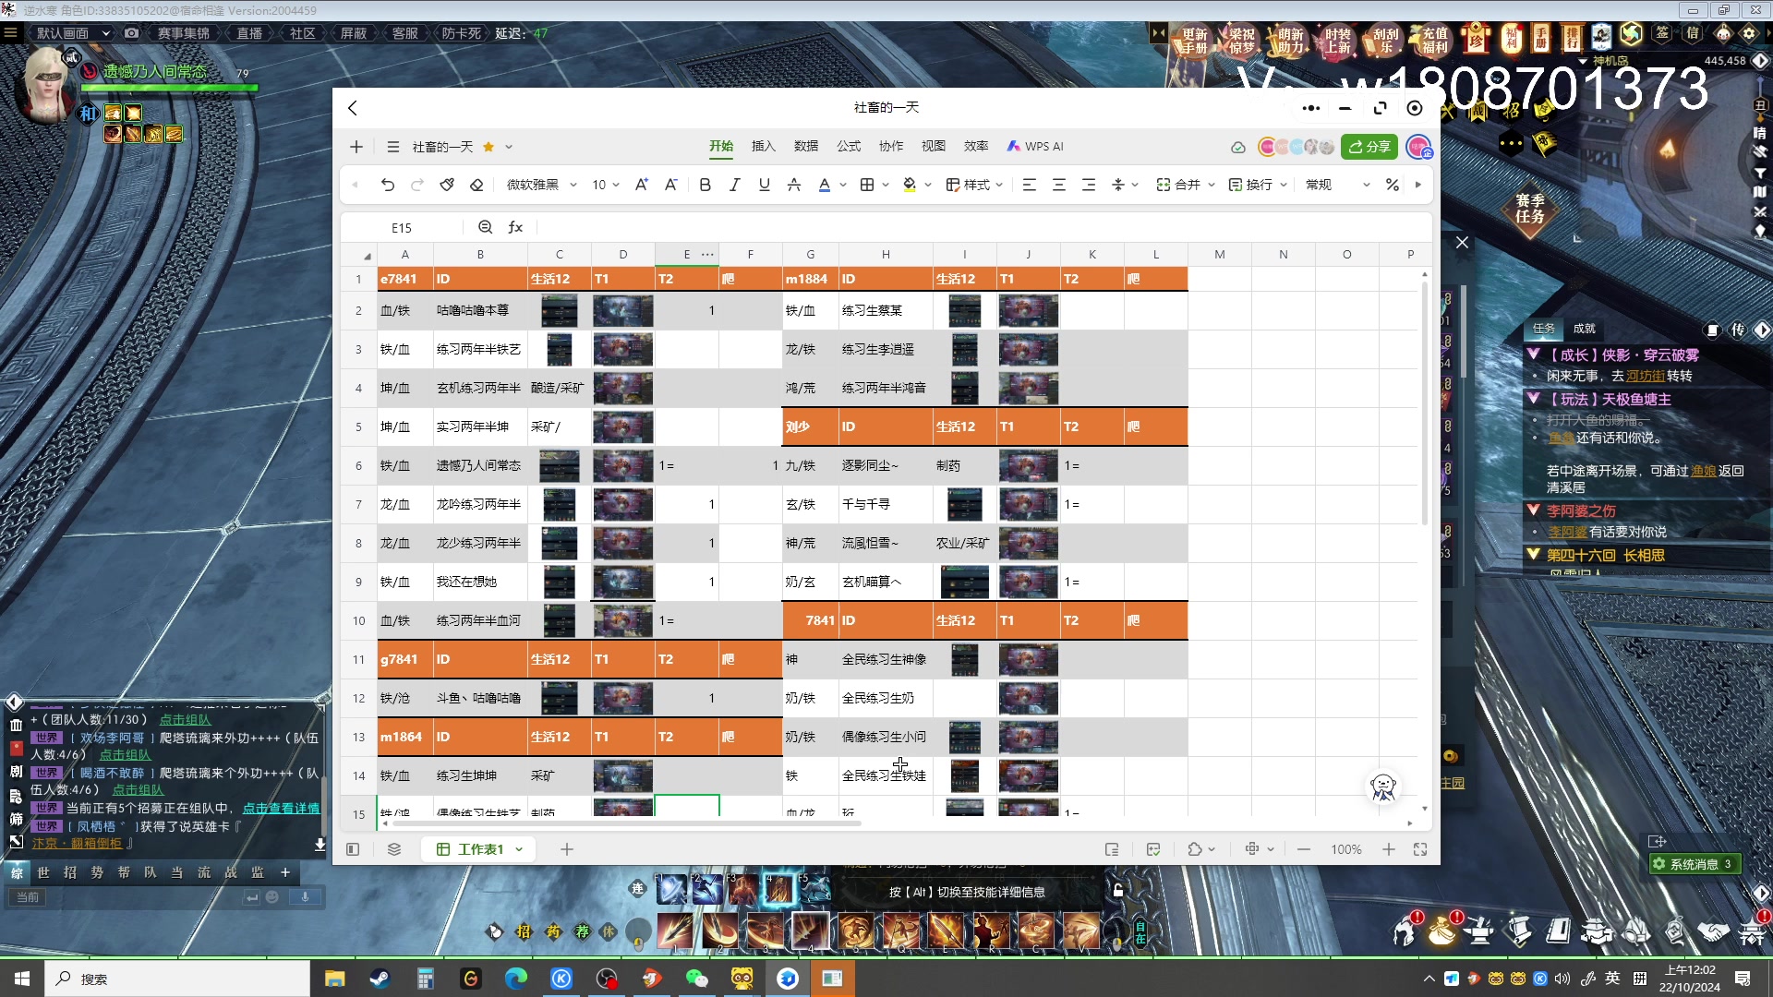Click the 点击查看详情 link in chat
Viewport: 1773px width, 997px height.
click(x=281, y=808)
